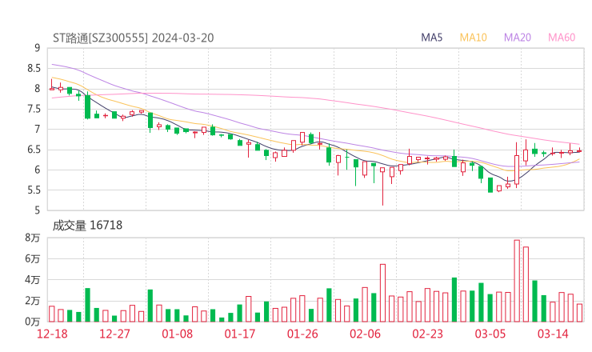Click the 5.5 price axis label
Screen dimensions: 592x352
coord(34,190)
